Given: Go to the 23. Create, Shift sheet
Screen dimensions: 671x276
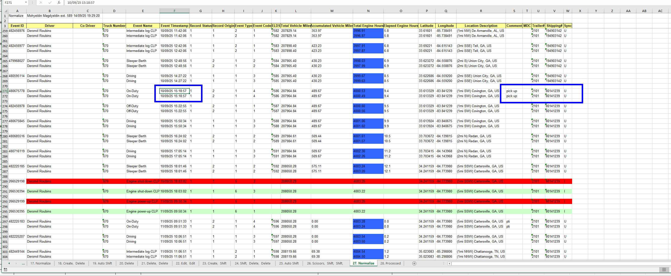Looking at the screenshot, I should (x=214, y=263).
